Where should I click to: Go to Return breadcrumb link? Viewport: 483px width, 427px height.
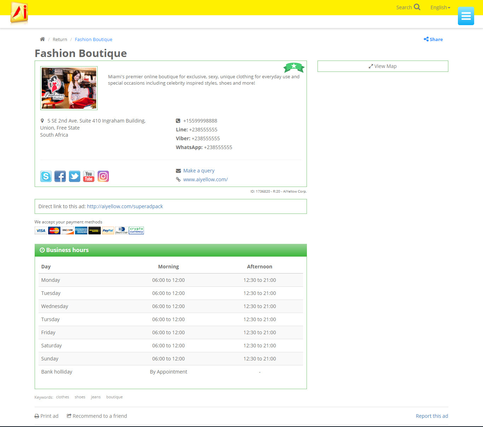tap(60, 40)
